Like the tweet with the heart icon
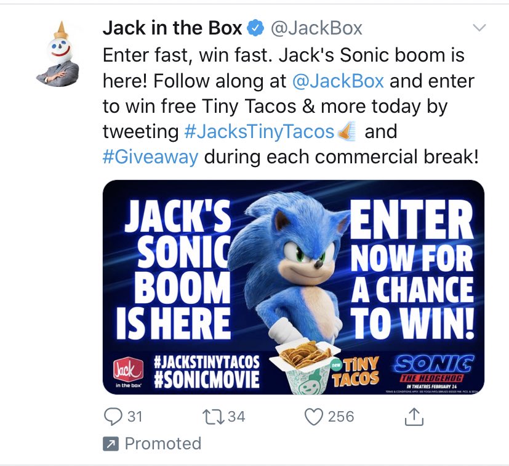The width and height of the screenshot is (509, 466). coord(313,417)
